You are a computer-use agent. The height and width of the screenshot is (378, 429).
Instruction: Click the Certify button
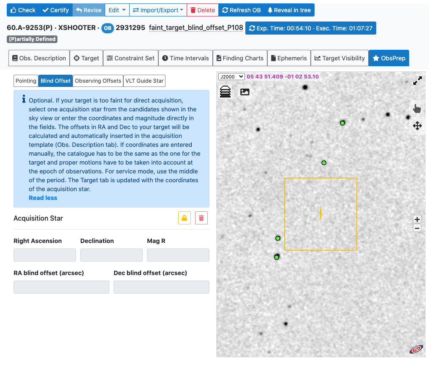point(55,10)
